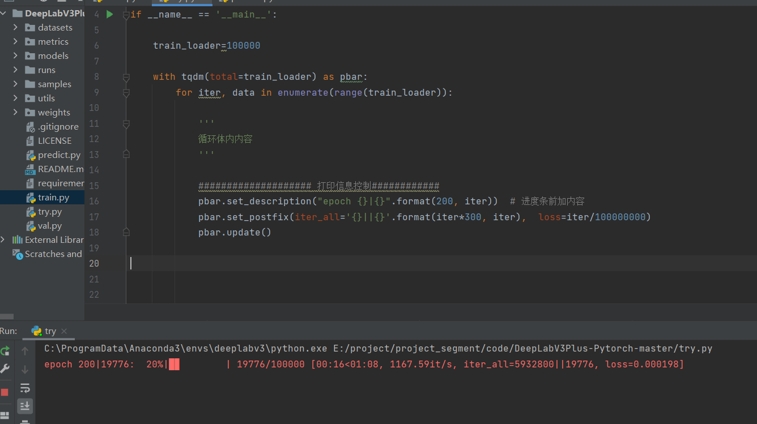Rerun the try.py script
This screenshot has height=424, width=757.
pyautogui.click(x=5, y=351)
